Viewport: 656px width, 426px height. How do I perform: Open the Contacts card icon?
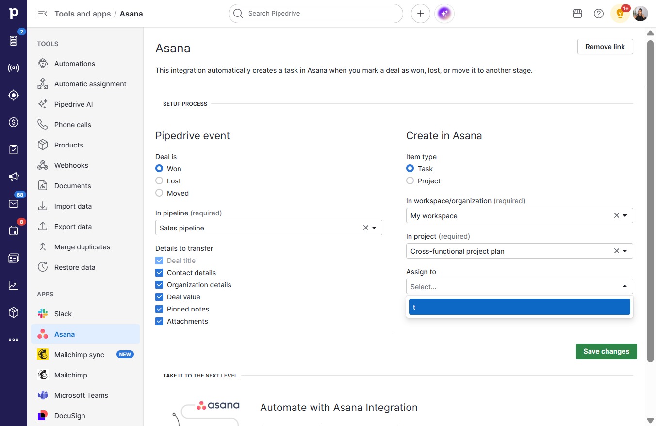click(x=14, y=258)
